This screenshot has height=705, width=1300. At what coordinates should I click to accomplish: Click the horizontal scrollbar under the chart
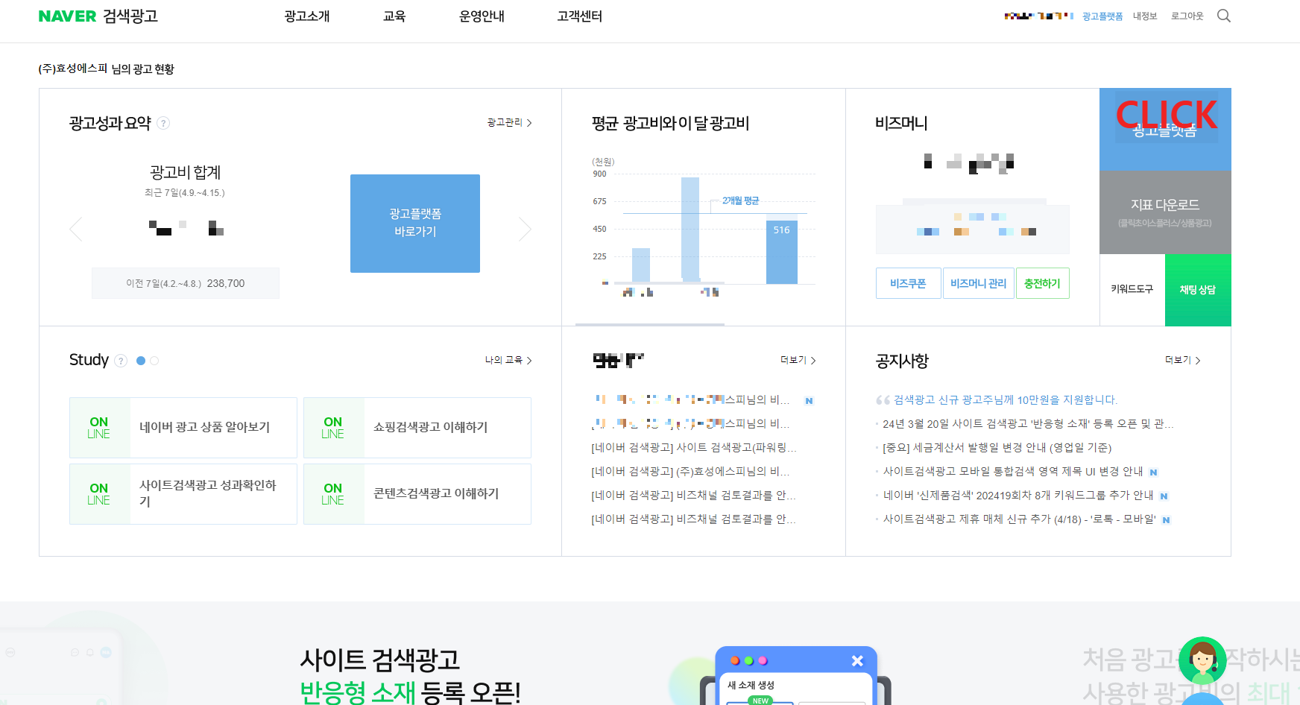650,324
